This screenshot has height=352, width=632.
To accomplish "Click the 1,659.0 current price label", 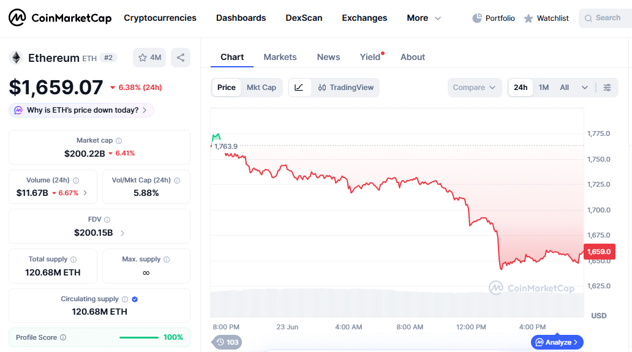I will click(x=599, y=252).
